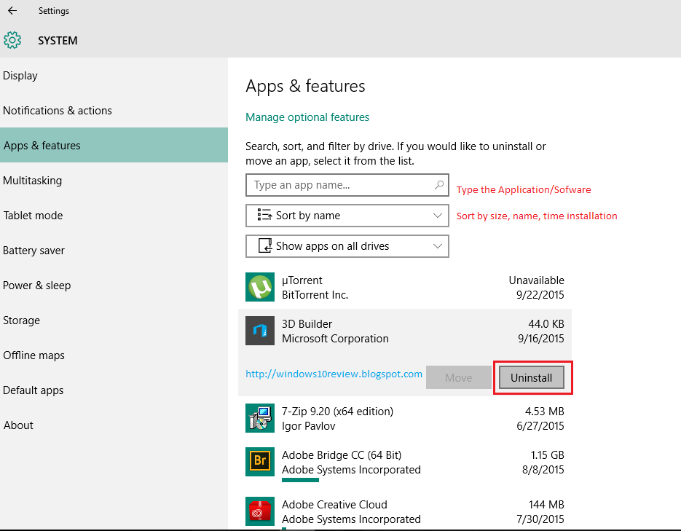This screenshot has width=681, height=531.
Task: Click the Adobe Bridge CC icon
Action: click(x=260, y=462)
